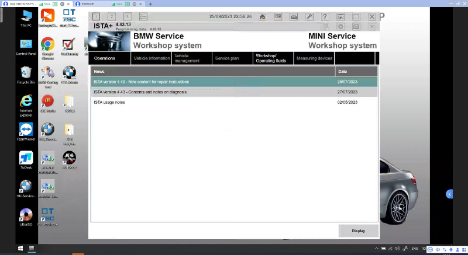Open Google Chrome desktop shortcut
The image size is (468, 255).
47,47
